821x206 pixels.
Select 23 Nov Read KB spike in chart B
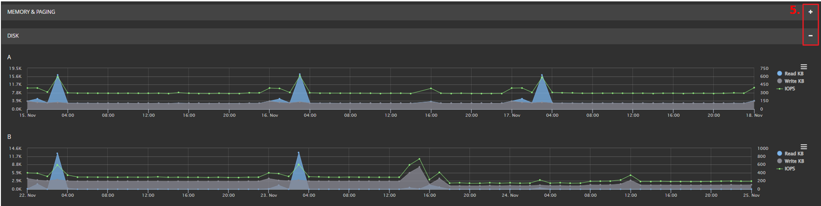pyautogui.click(x=299, y=153)
